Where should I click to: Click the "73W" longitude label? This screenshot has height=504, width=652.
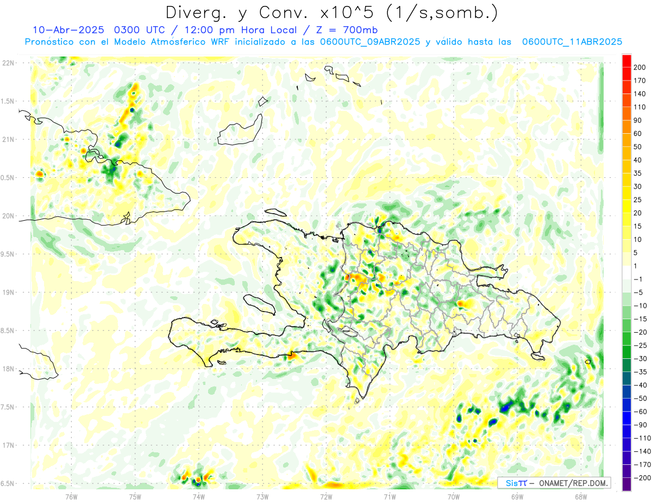(x=262, y=496)
